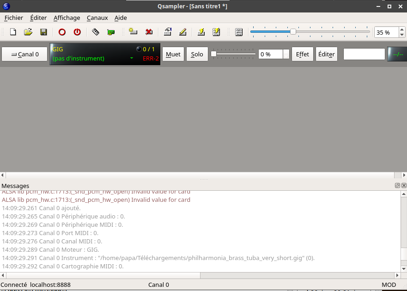Open the Effet sends for Canal 0
Screen dimensions: 407x291
[x=303, y=54]
